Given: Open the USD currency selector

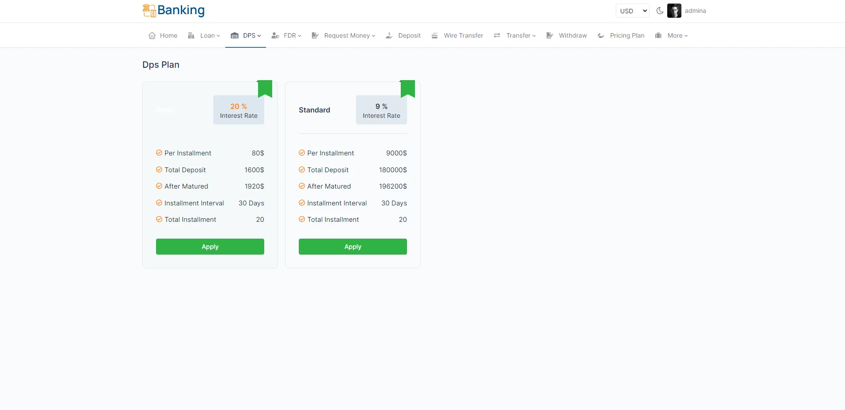Looking at the screenshot, I should (x=632, y=11).
